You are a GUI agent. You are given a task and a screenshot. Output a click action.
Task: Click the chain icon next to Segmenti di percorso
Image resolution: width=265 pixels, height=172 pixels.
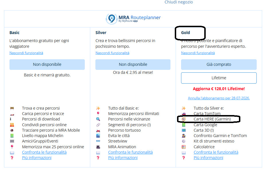point(98,125)
